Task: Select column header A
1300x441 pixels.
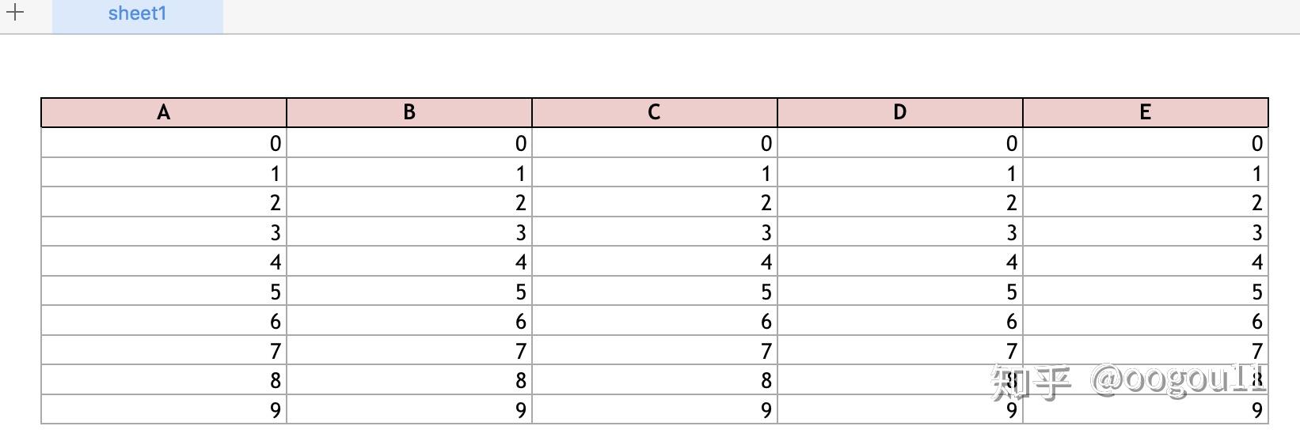Action: pos(164,112)
